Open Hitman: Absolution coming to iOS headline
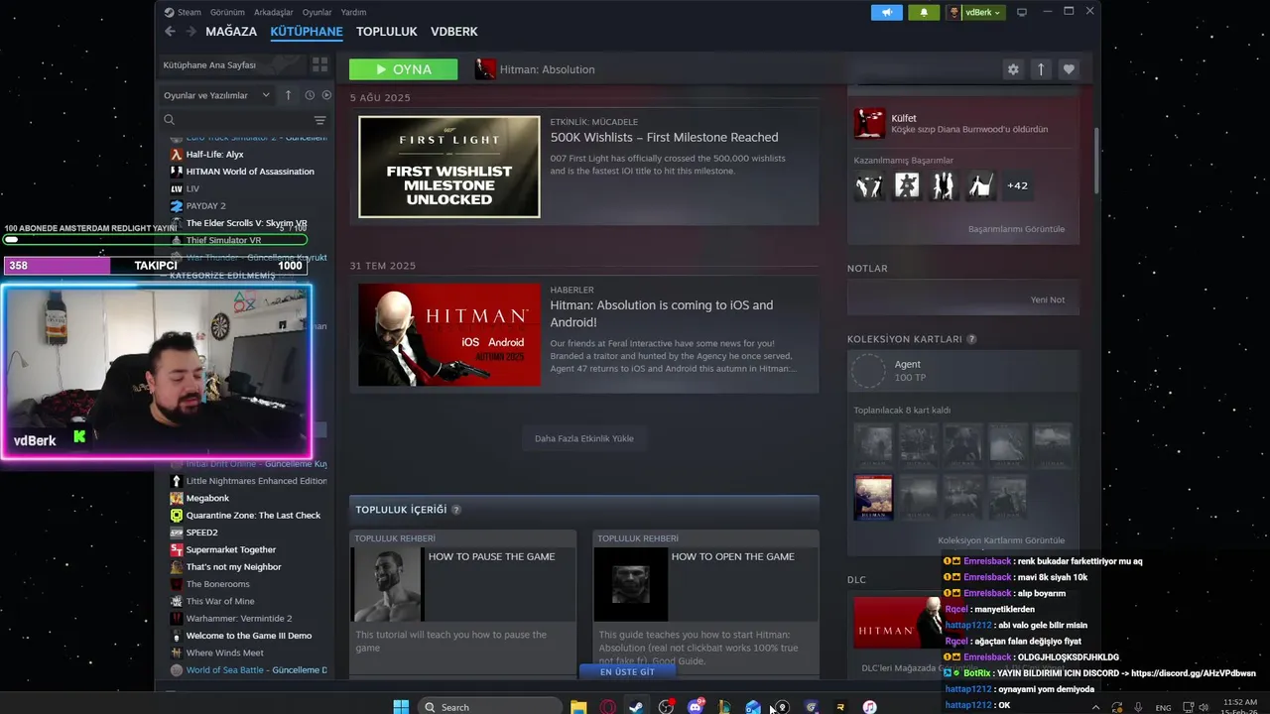The height and width of the screenshot is (714, 1270). (x=662, y=313)
